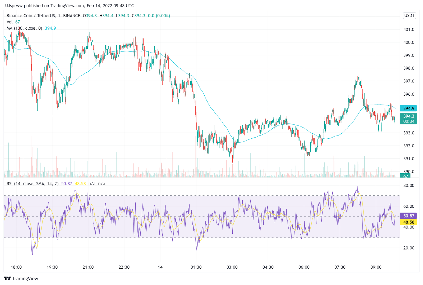Viewport: 423px width, 285px height.
Task: Click the 01:30 time axis label
Action: click(196, 267)
